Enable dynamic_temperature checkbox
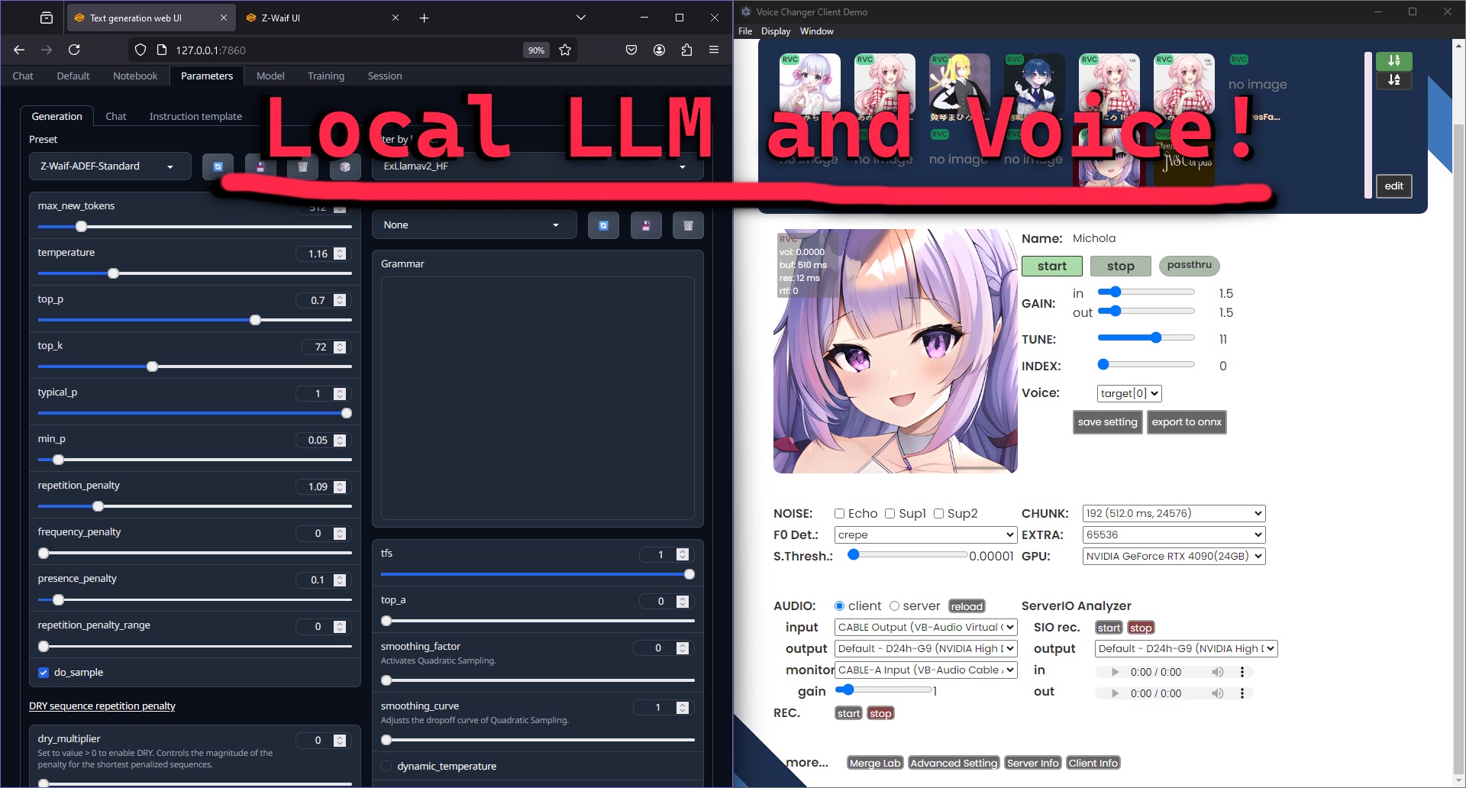The image size is (1466, 788). pyautogui.click(x=386, y=767)
